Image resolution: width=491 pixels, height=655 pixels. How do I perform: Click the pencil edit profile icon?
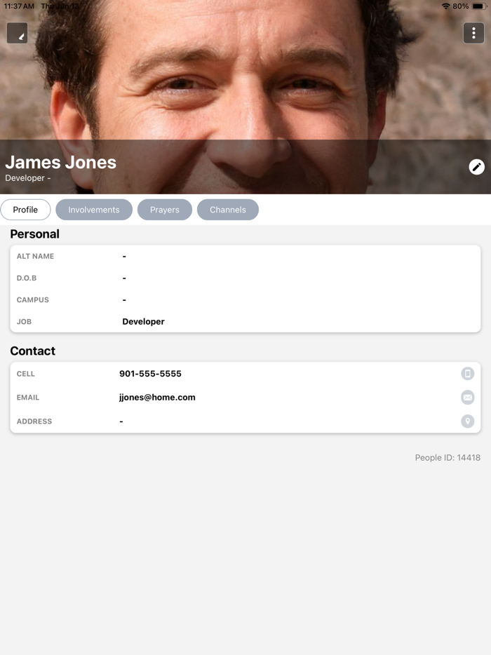tap(476, 167)
